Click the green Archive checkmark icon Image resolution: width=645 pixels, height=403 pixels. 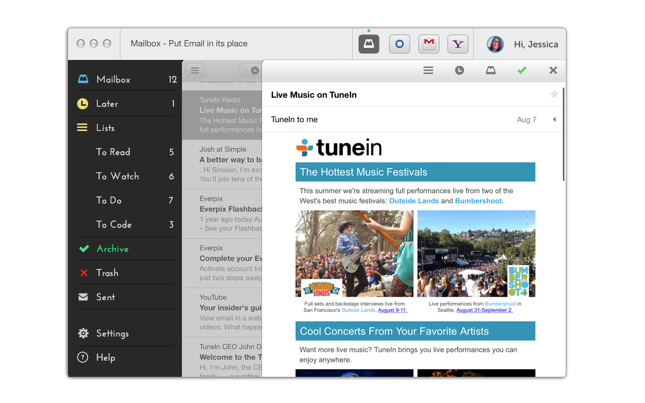[x=84, y=248]
